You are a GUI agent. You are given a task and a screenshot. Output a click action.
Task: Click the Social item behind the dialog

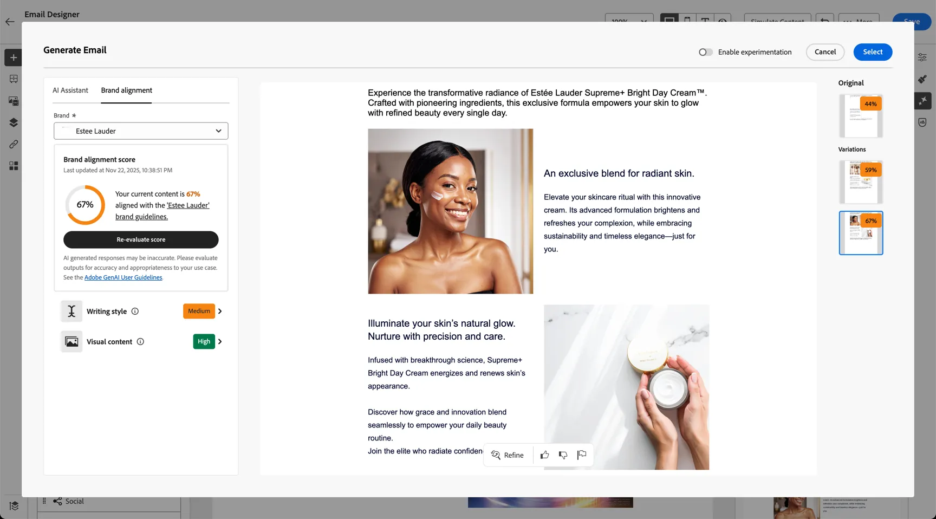tap(74, 501)
